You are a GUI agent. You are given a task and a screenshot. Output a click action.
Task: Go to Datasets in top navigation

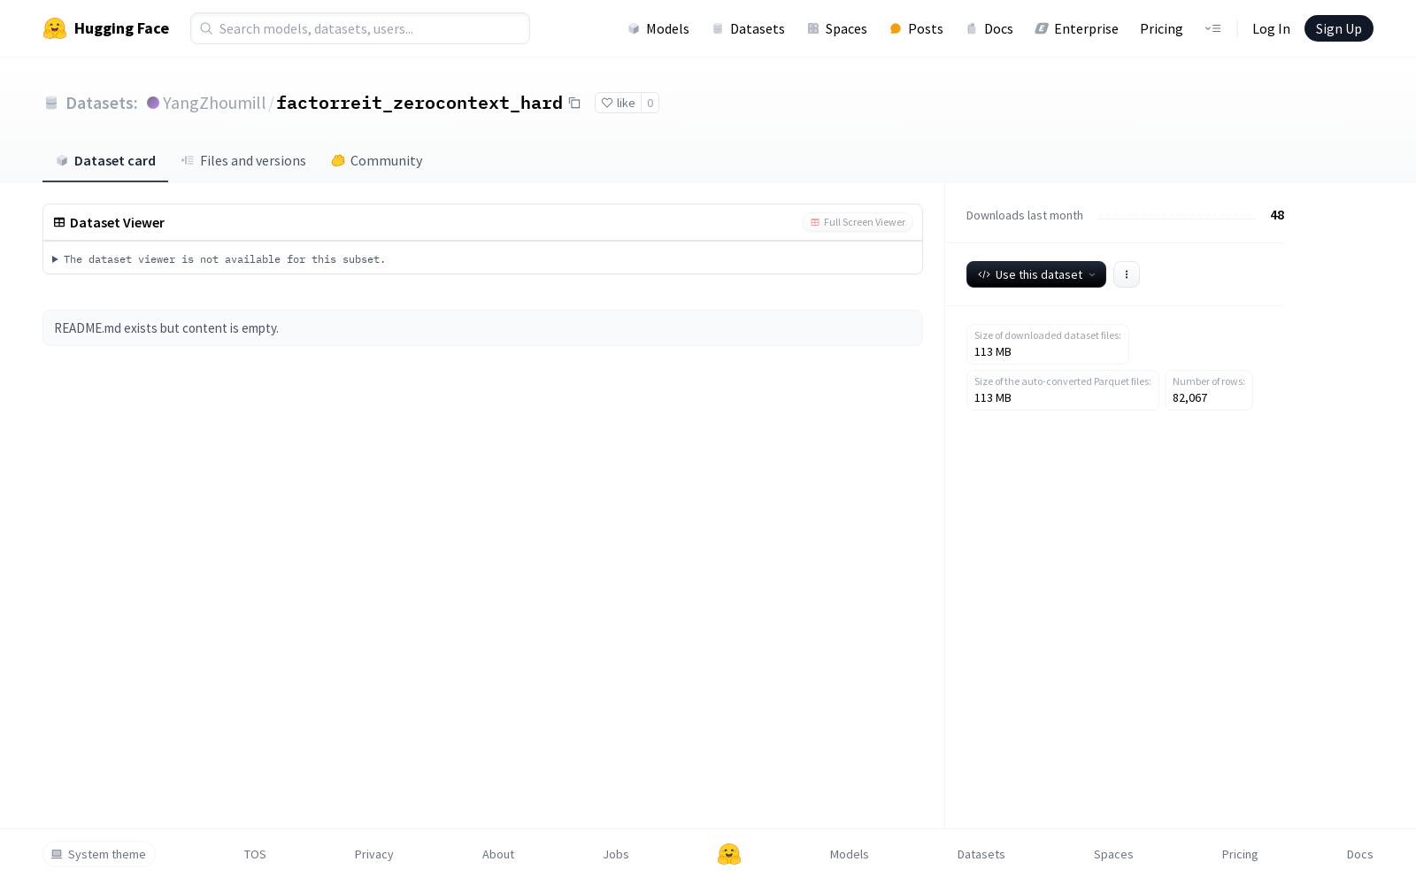748,28
